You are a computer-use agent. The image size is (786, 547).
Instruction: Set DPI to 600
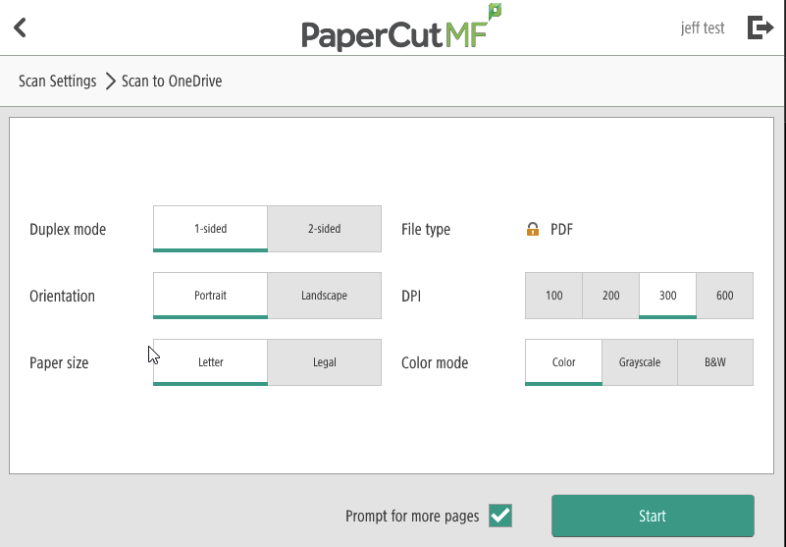point(725,296)
